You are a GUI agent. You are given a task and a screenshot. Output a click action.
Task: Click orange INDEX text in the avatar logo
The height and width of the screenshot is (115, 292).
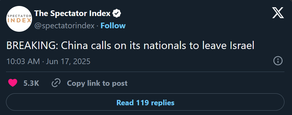pos(19,20)
